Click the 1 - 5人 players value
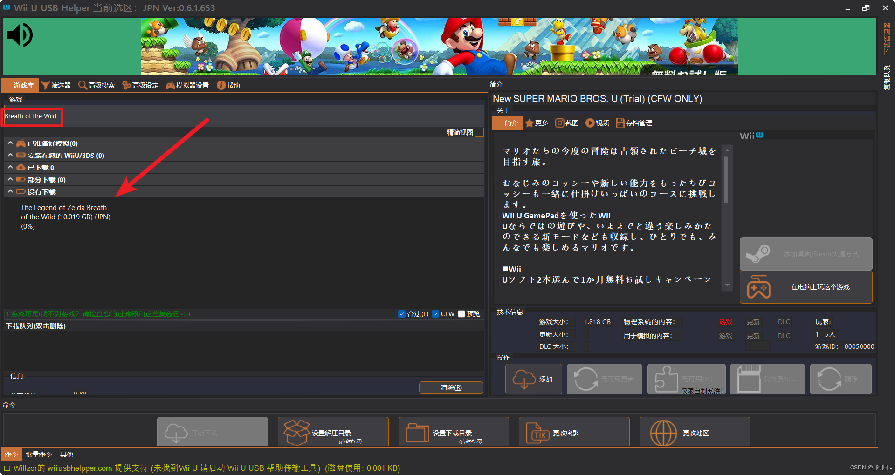This screenshot has height=475, width=895. 825,334
